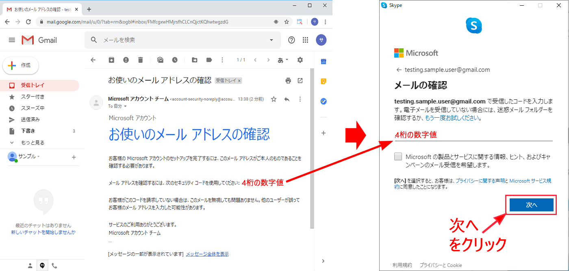Click the archive icon in email toolbar
Viewport: 569px width, 271px height.
coord(111,60)
